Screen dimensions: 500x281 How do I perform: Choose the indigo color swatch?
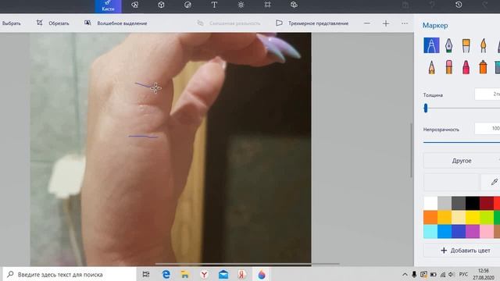click(x=459, y=231)
